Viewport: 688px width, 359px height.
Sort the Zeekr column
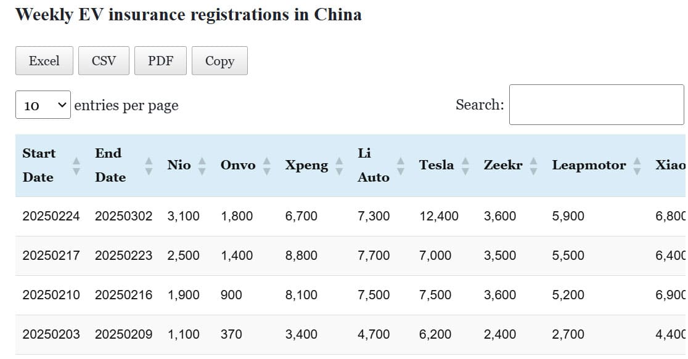[x=534, y=165]
